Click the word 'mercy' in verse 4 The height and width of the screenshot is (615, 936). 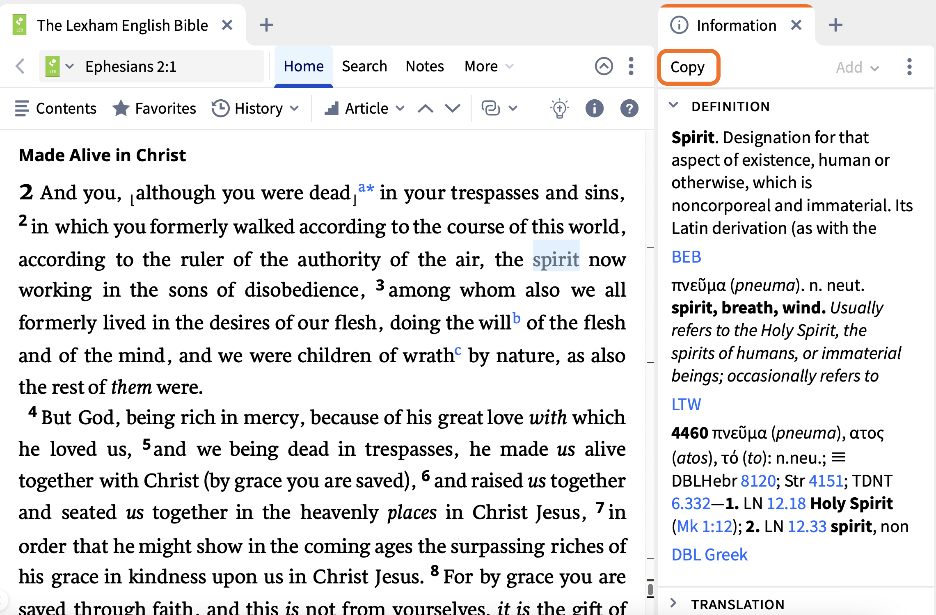pos(274,418)
